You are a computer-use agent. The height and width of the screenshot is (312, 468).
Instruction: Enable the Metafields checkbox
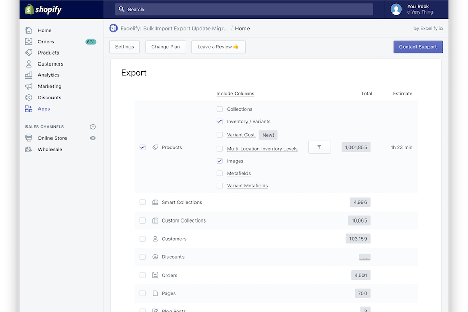pos(219,173)
